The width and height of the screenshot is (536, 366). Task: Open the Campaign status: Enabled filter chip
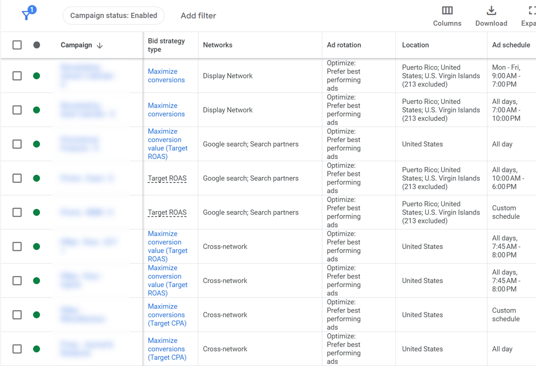114,15
